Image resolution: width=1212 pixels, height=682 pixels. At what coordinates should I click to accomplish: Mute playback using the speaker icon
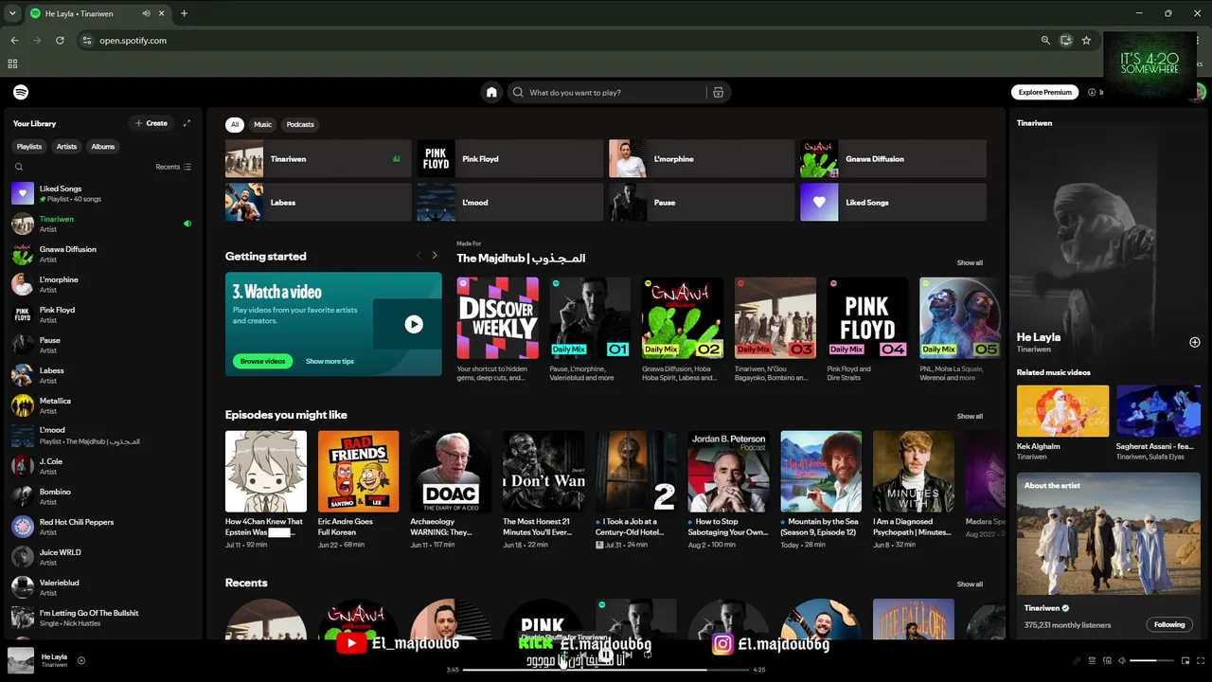[x=1122, y=660]
